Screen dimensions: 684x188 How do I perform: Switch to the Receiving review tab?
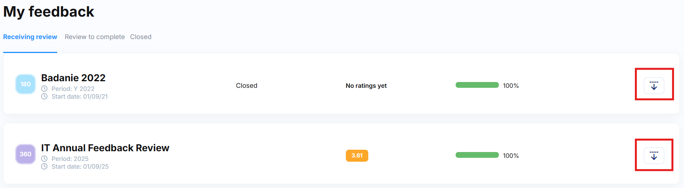30,37
